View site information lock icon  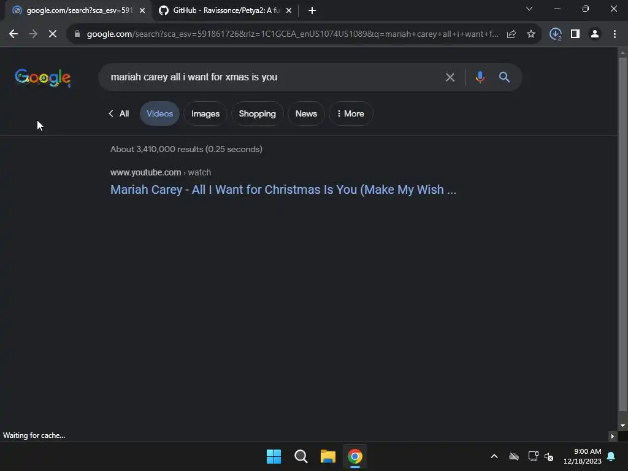(x=77, y=34)
